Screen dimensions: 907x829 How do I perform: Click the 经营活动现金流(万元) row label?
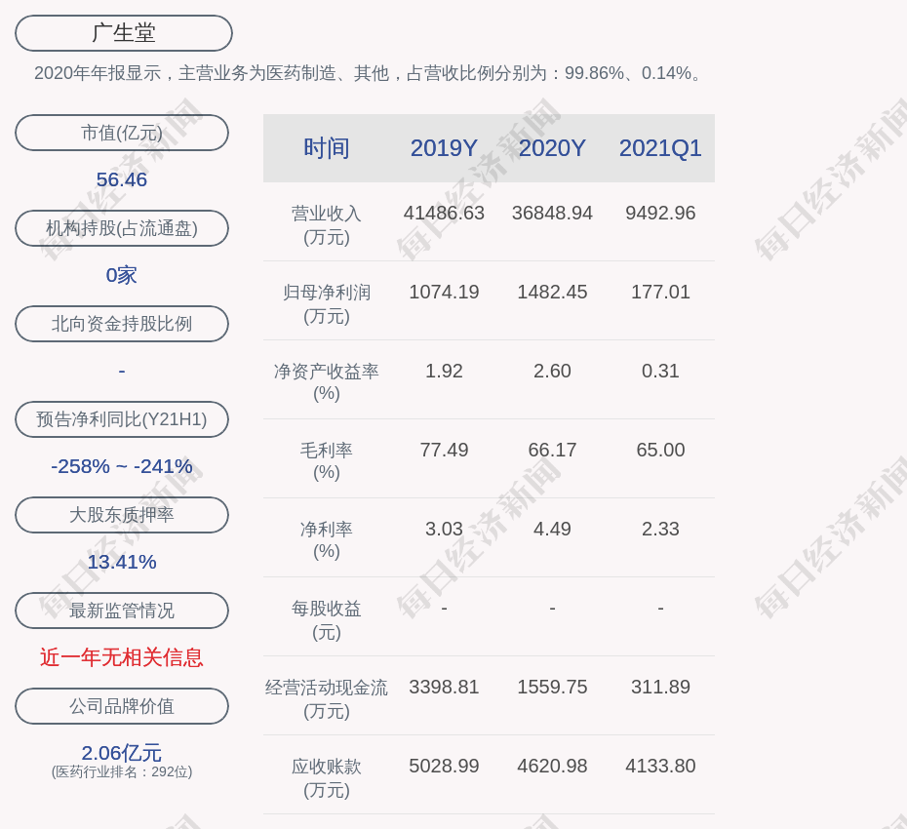pos(327,699)
